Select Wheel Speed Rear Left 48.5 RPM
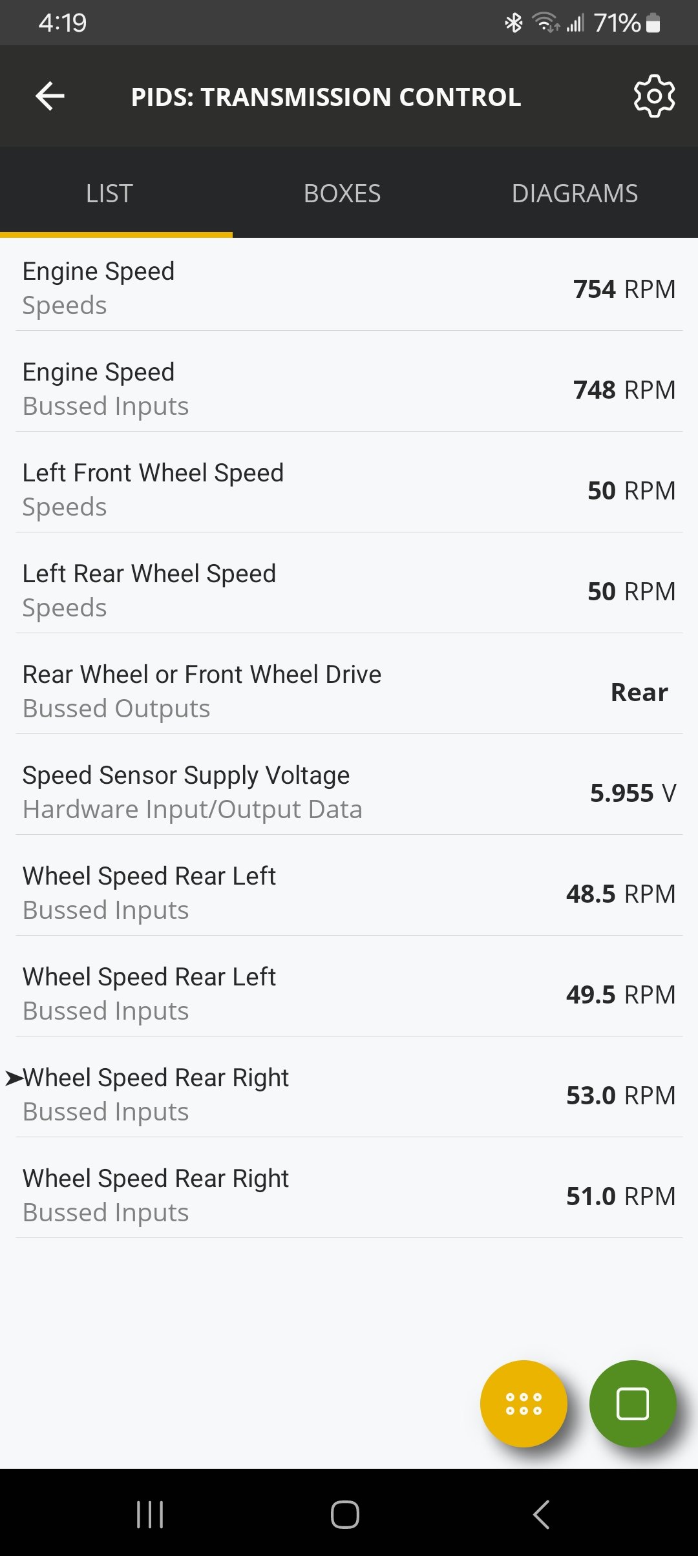Image resolution: width=698 pixels, height=1556 pixels. point(349,893)
